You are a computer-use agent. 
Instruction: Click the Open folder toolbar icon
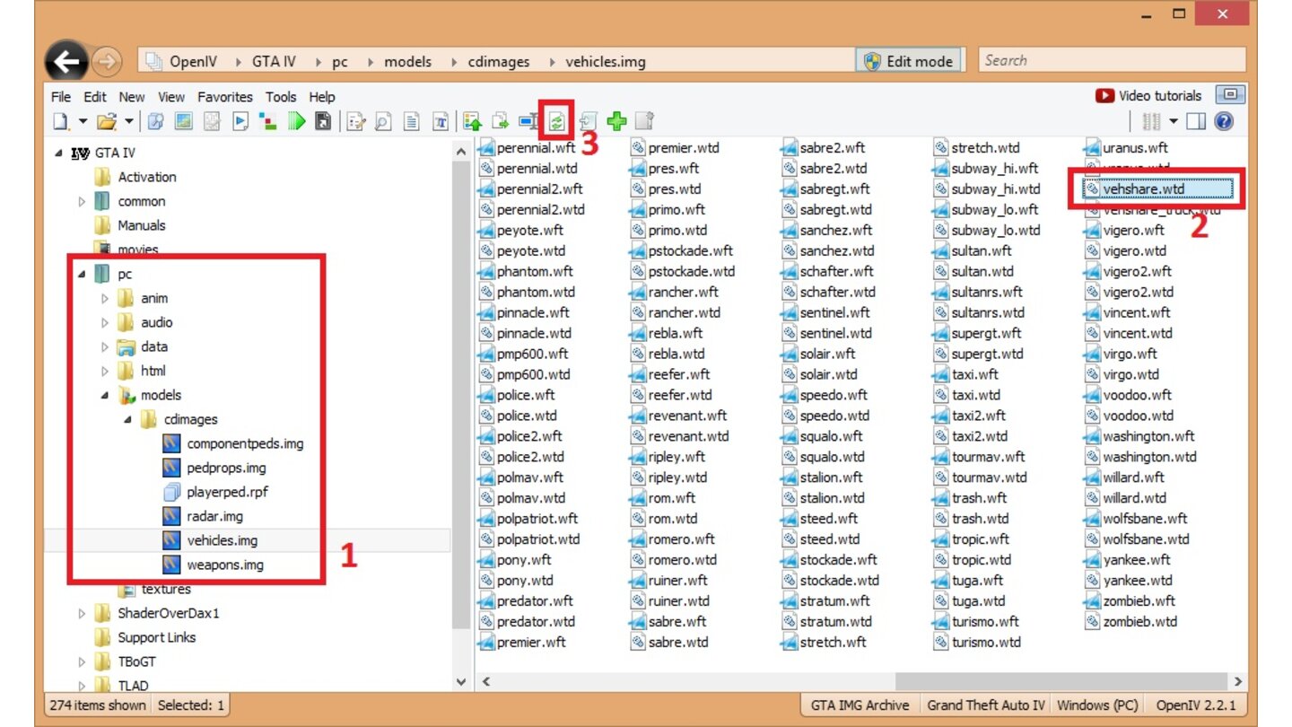coord(107,121)
